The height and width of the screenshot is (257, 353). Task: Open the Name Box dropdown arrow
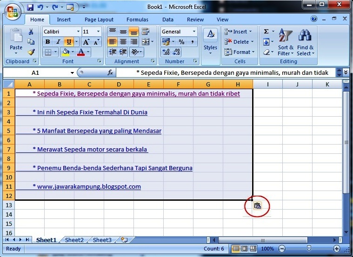click(72, 72)
